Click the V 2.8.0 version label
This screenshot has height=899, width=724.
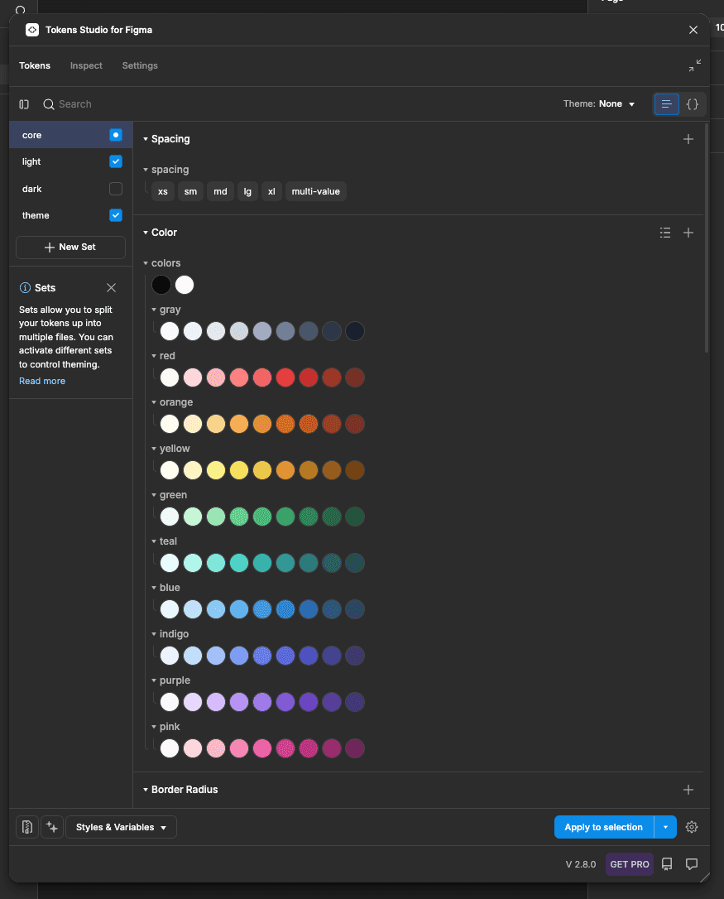coord(581,864)
